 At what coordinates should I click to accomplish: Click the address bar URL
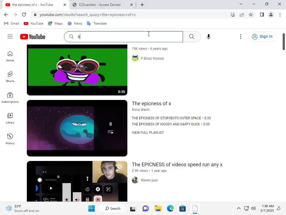click(87, 15)
